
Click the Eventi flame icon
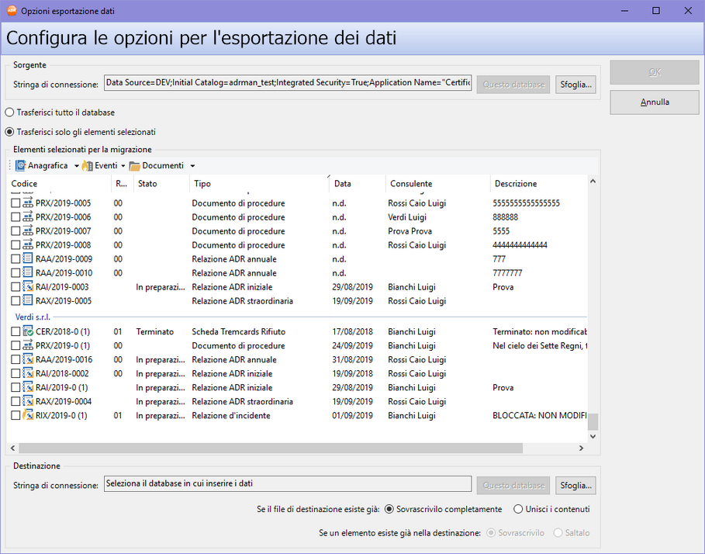pyautogui.click(x=87, y=165)
